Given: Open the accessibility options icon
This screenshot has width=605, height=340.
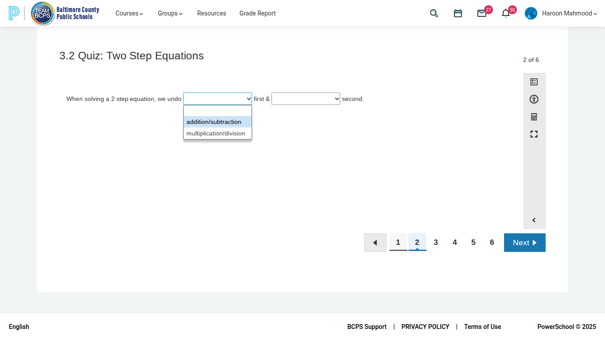Looking at the screenshot, I should click(534, 99).
